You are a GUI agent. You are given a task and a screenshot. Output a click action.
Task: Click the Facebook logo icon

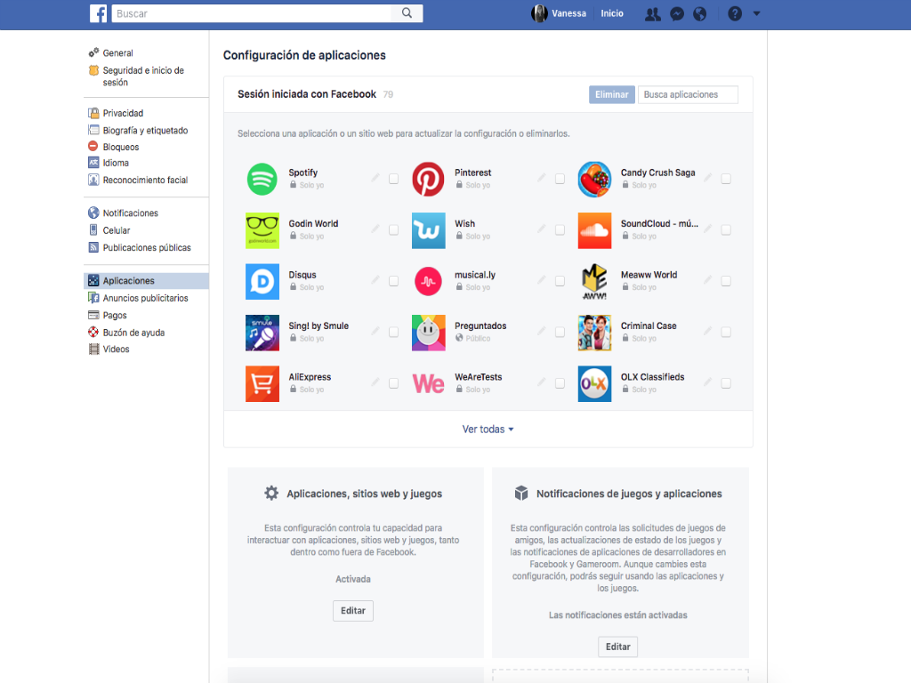[x=99, y=13]
